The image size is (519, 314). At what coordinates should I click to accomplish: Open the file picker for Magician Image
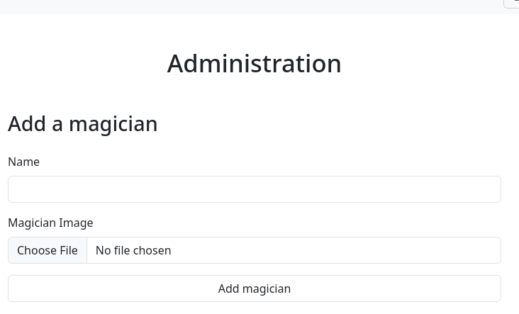point(48,250)
